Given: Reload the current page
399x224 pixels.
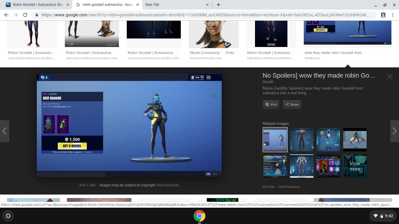Looking at the screenshot, I should (x=25, y=15).
